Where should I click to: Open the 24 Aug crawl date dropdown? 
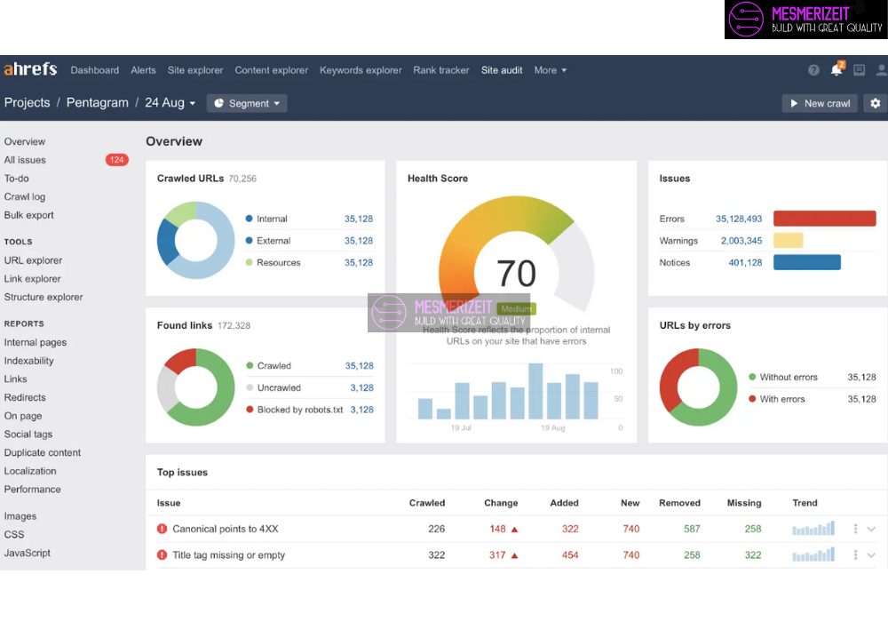coord(170,103)
